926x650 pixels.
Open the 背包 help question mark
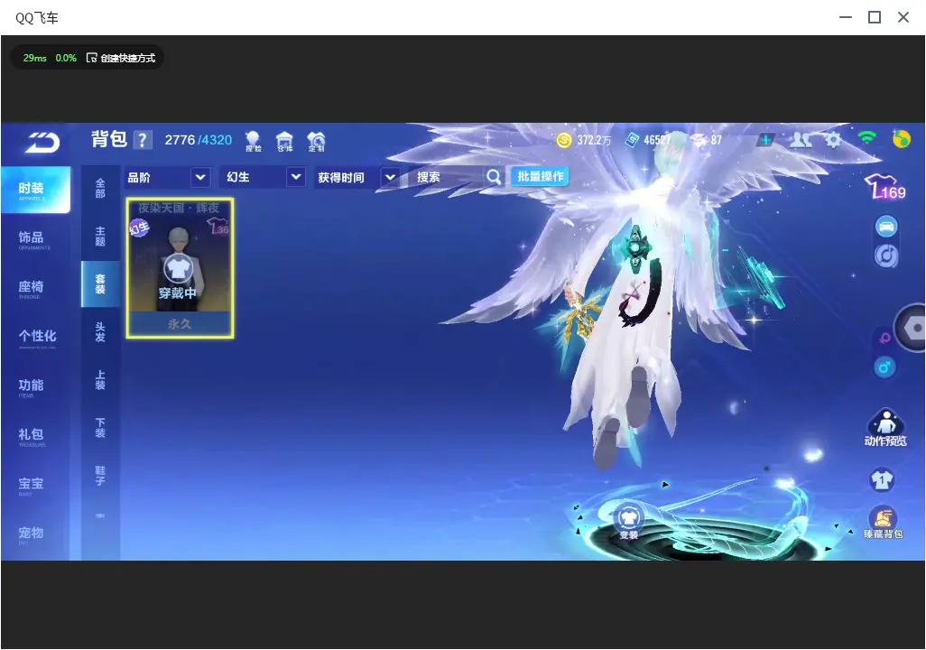point(143,140)
